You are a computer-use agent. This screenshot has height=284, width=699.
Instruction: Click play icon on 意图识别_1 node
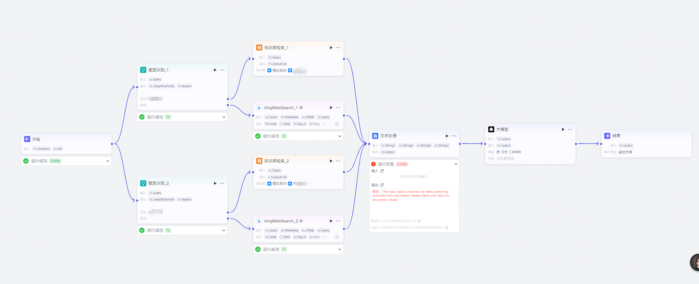pos(215,70)
